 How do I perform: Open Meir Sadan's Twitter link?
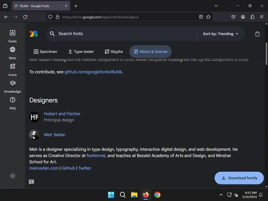pyautogui.click(x=85, y=168)
